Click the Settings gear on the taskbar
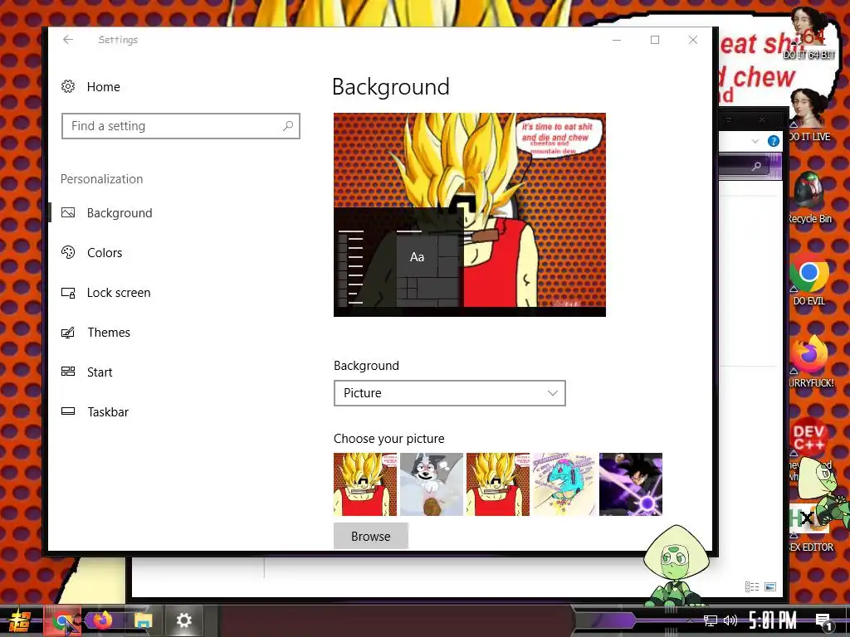Screen dimensions: 850x637 183,620
